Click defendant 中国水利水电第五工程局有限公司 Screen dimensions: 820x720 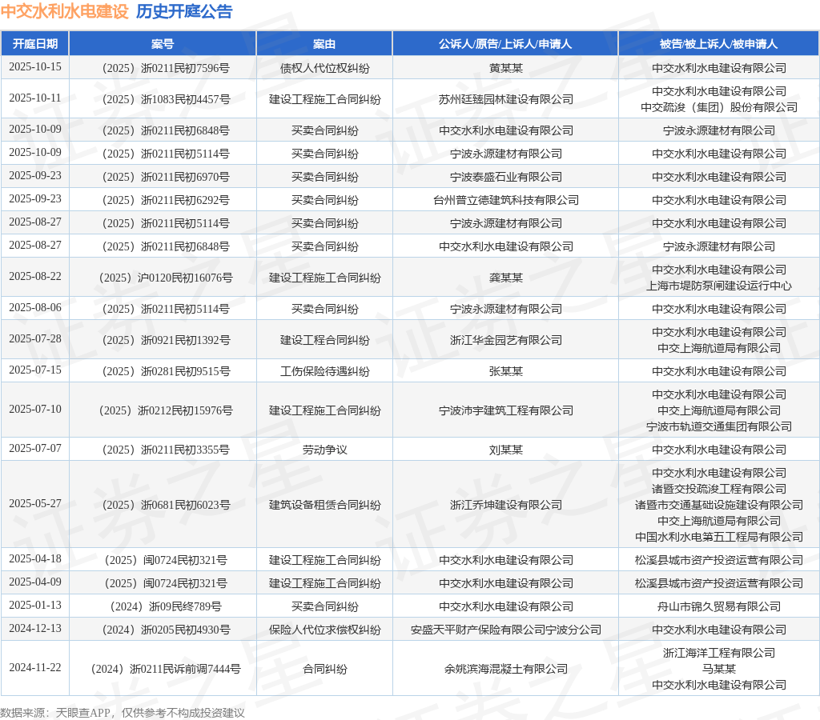tap(719, 537)
